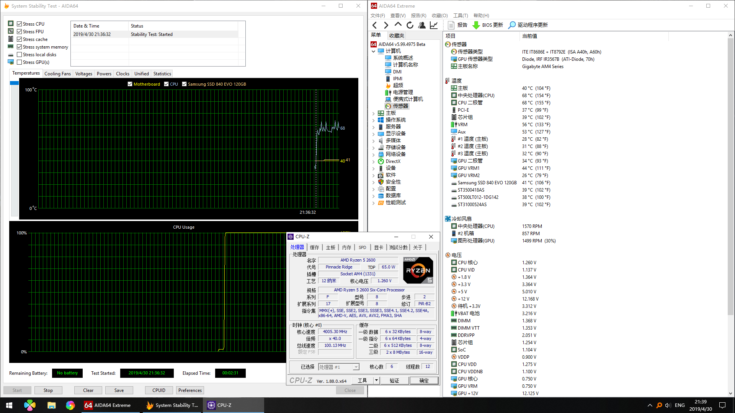Expand the 存储设备 tree node
Screen dimensions: 735x413
pos(374,148)
